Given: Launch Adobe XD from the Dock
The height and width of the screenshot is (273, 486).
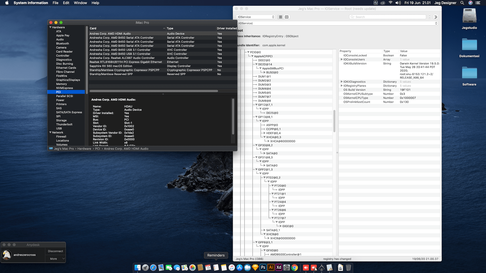Looking at the screenshot, I should click(x=279, y=267).
